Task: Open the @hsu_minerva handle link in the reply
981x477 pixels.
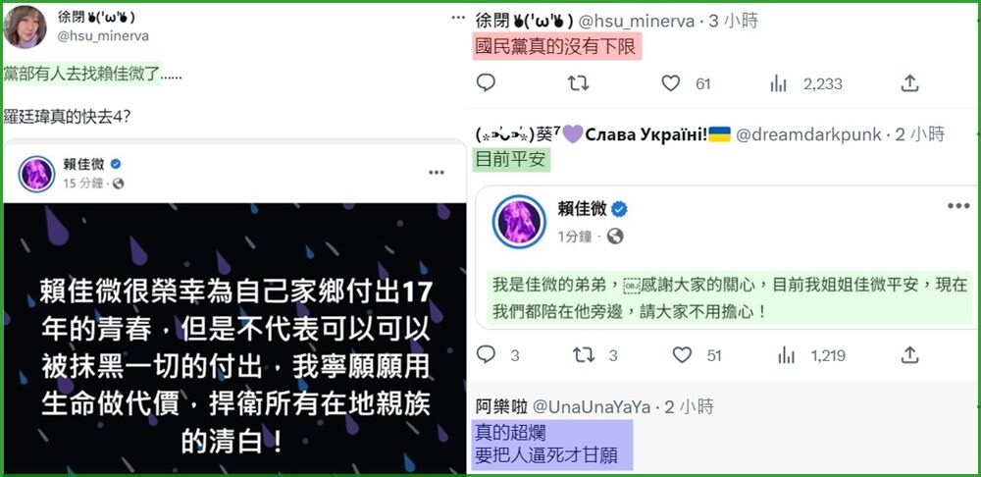Action: coord(637,22)
